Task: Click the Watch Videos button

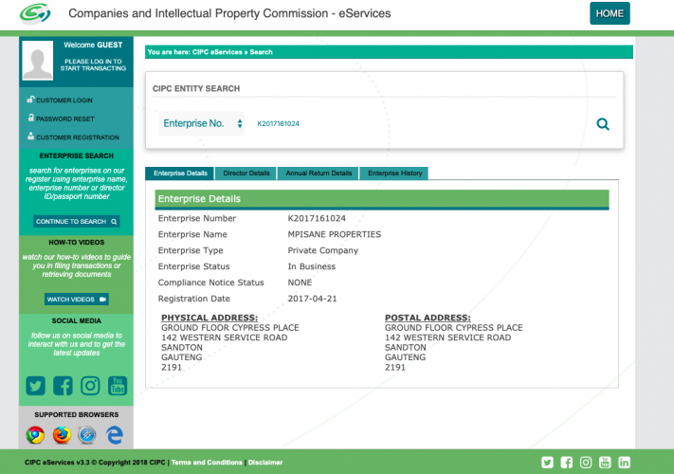Action: point(76,300)
